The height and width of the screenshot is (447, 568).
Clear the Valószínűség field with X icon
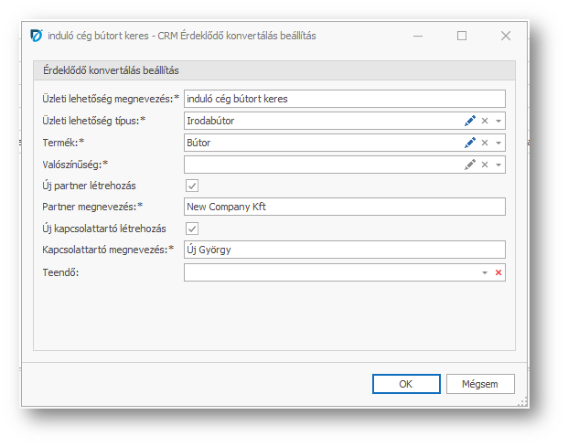tap(486, 165)
